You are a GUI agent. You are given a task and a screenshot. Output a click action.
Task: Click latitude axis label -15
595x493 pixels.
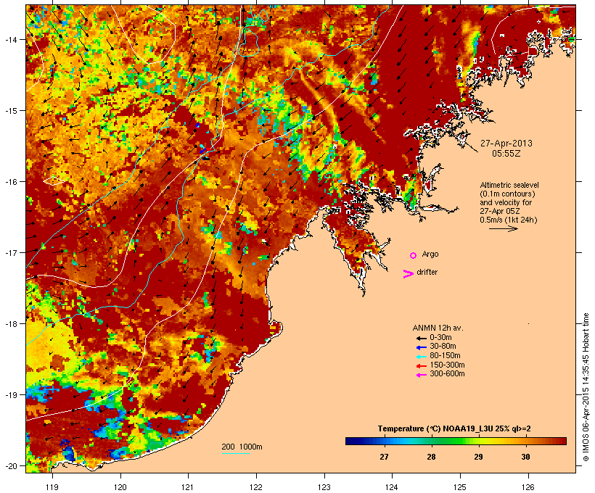pyautogui.click(x=11, y=111)
